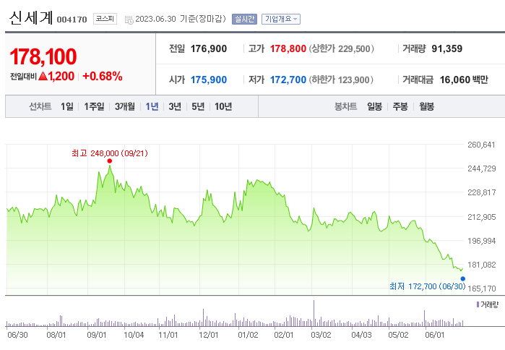This screenshot has width=505, height=350.
Task: Open the 일봉 daily candlestick chart
Action: (374, 106)
